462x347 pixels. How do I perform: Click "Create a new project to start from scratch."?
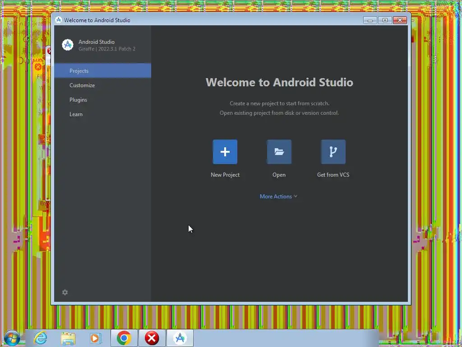(280, 103)
